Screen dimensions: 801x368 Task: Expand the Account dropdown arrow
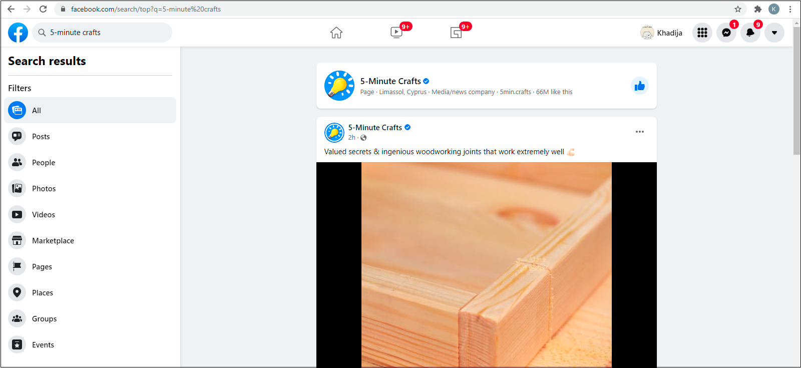point(774,33)
